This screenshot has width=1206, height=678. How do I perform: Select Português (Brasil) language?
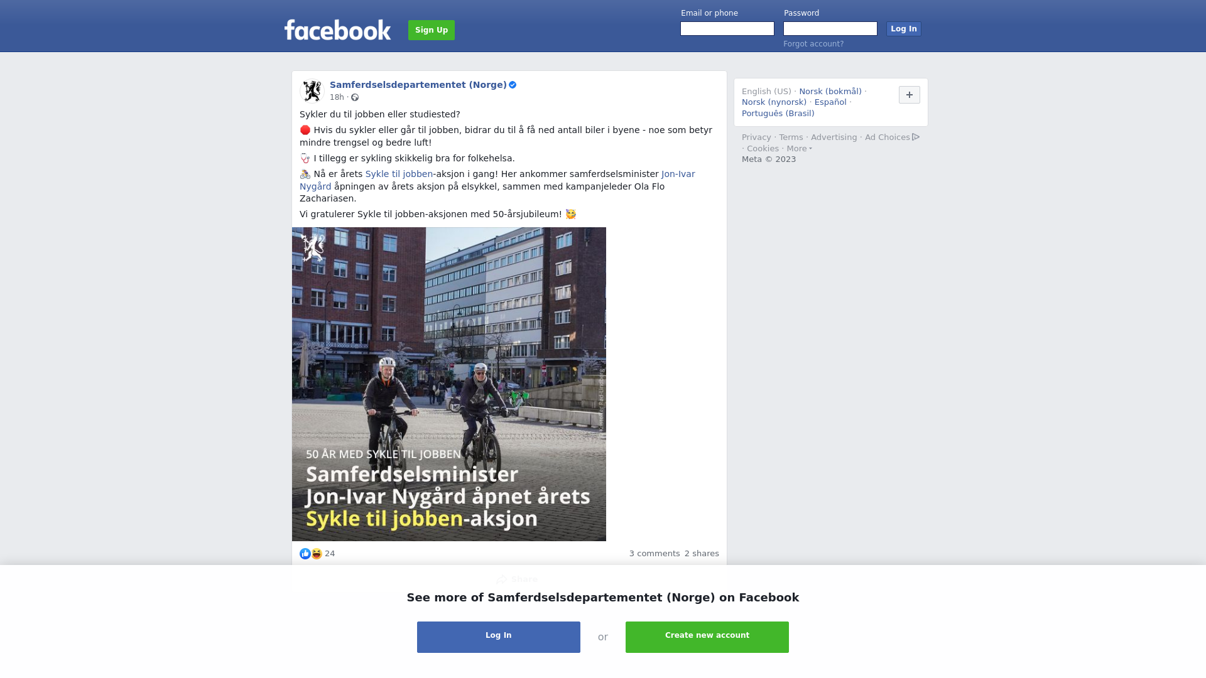coord(778,114)
